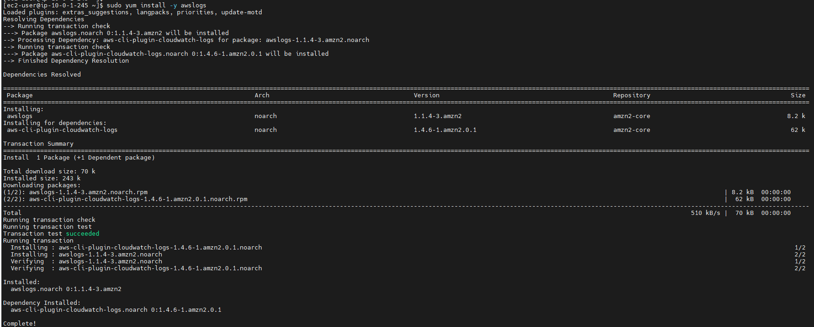The width and height of the screenshot is (814, 327).
Task: Click version '1.4.6-1.amzn2.0.1' in the table
Action: click(x=445, y=130)
